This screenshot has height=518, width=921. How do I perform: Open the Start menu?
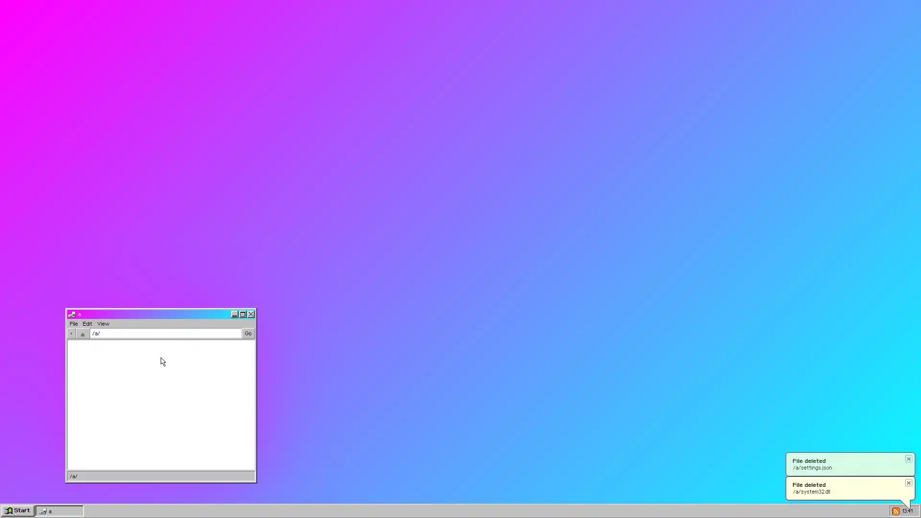pyautogui.click(x=18, y=511)
